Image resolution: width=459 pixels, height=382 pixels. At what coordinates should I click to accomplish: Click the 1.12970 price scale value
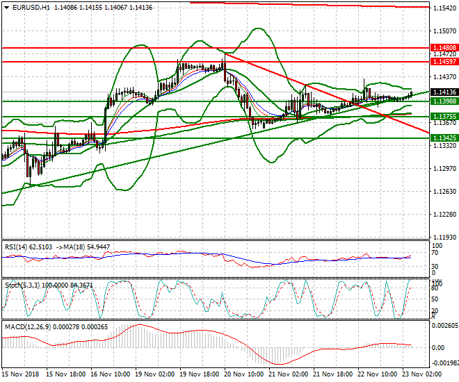point(444,168)
